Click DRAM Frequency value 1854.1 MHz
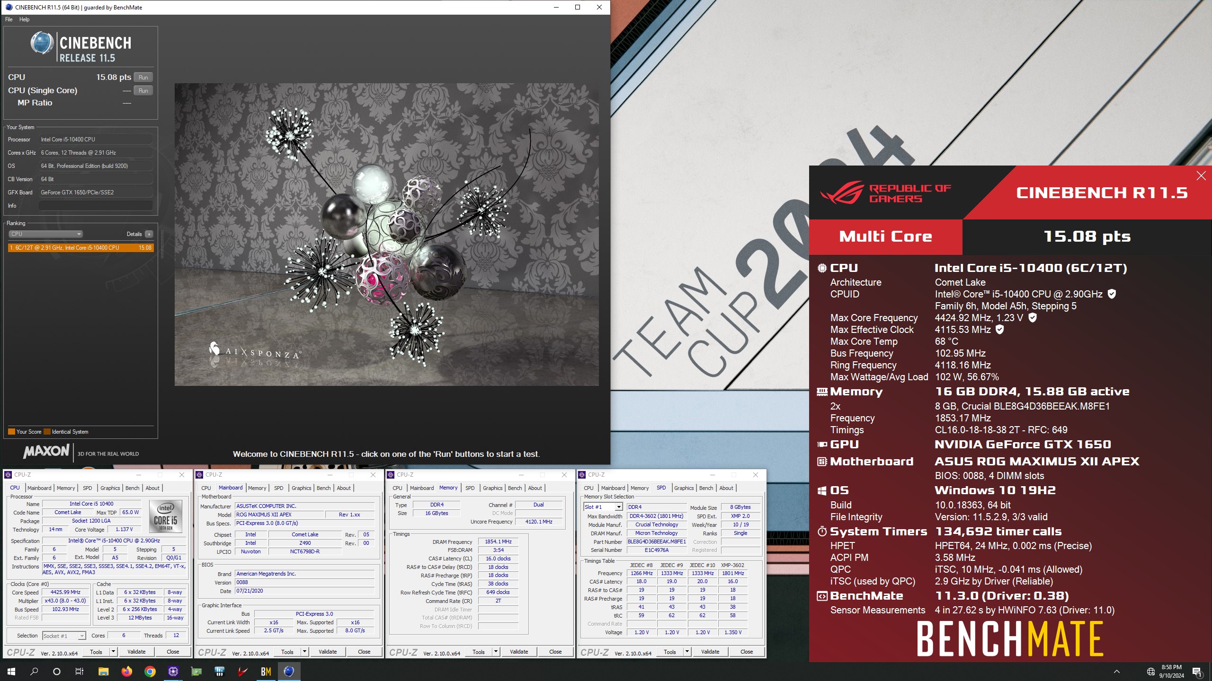The height and width of the screenshot is (681, 1212). click(x=498, y=542)
